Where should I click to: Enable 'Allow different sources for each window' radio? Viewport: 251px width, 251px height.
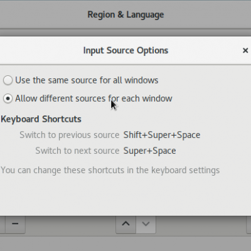8,99
